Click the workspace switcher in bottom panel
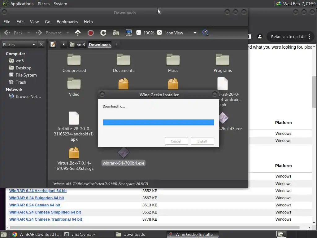This screenshot has width=317, height=238. 281,234
